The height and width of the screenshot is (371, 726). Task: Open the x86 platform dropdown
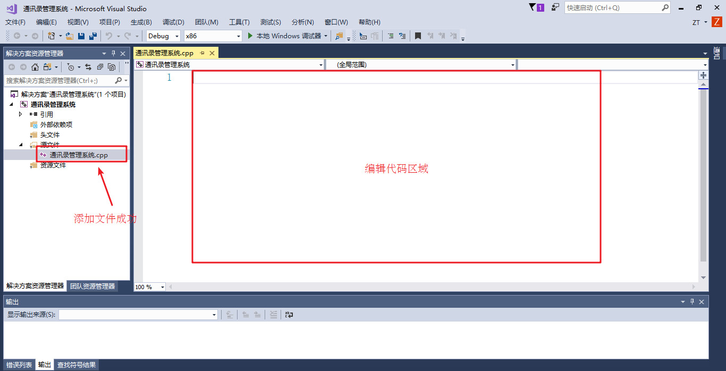[x=238, y=36]
